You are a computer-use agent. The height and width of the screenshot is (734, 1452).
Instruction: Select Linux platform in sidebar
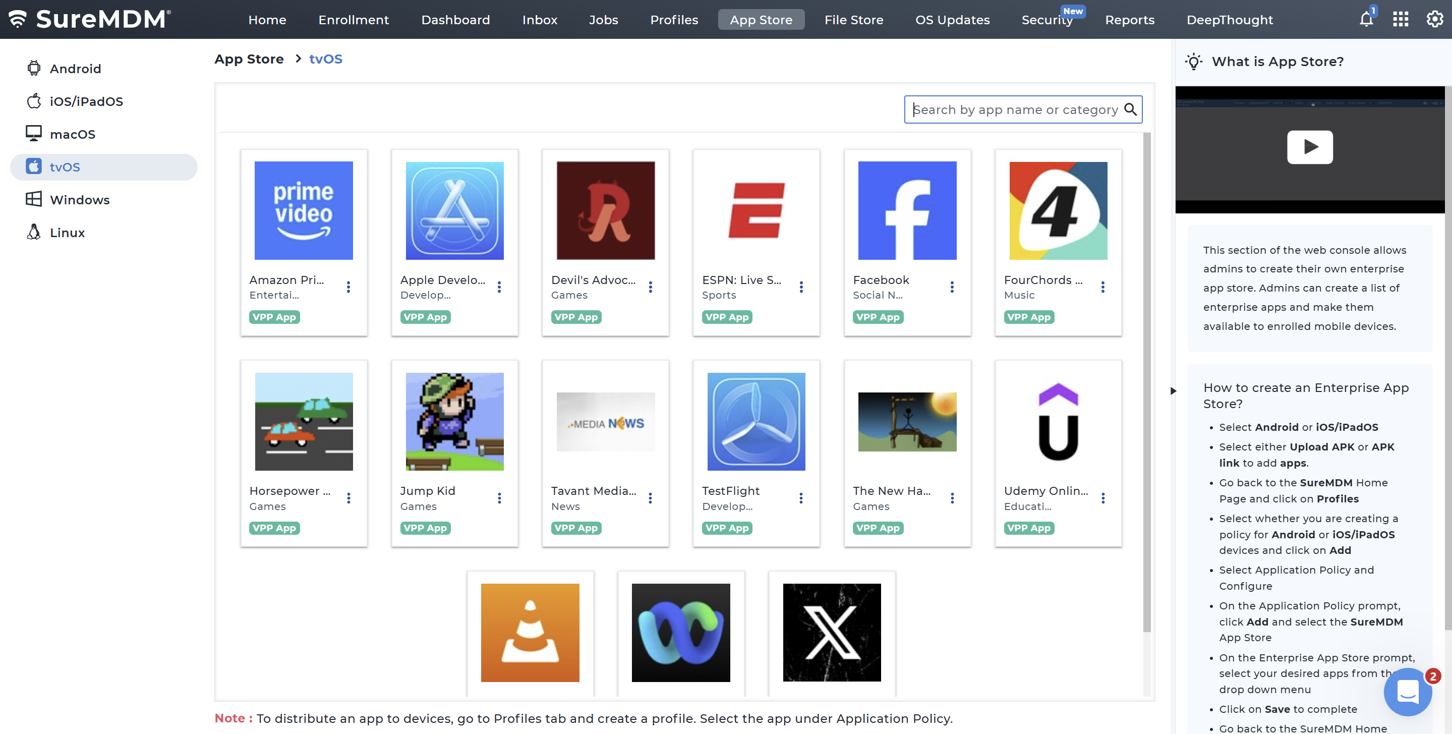pyautogui.click(x=104, y=232)
